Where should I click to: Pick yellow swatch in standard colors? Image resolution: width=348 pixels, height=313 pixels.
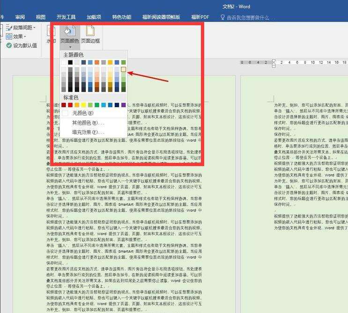[x=84, y=105]
